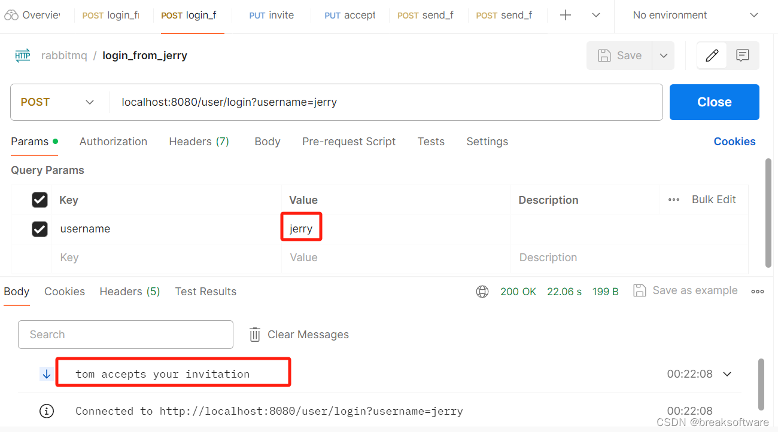Open the No environment dropdown
Image resolution: width=778 pixels, height=432 pixels.
(x=695, y=15)
